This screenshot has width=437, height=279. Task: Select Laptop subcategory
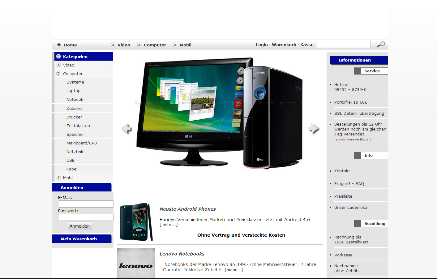pyautogui.click(x=73, y=91)
